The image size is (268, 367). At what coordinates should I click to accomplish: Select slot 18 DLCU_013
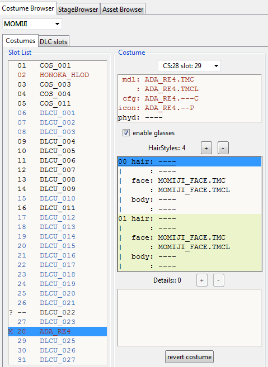coord(58,227)
